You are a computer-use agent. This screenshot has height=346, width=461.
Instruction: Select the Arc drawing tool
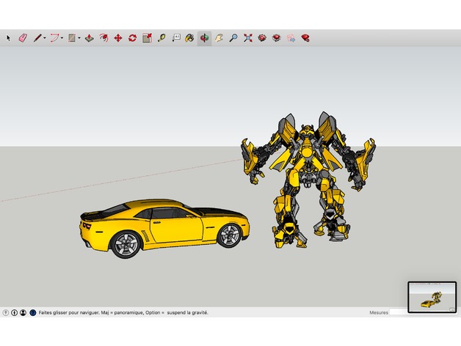(54, 38)
